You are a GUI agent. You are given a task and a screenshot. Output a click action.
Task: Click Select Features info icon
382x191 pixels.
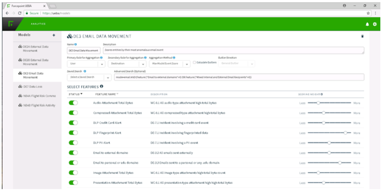click(101, 86)
